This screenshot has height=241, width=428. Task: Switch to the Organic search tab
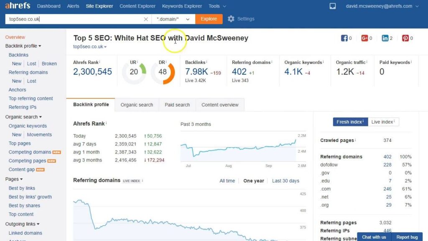137,105
